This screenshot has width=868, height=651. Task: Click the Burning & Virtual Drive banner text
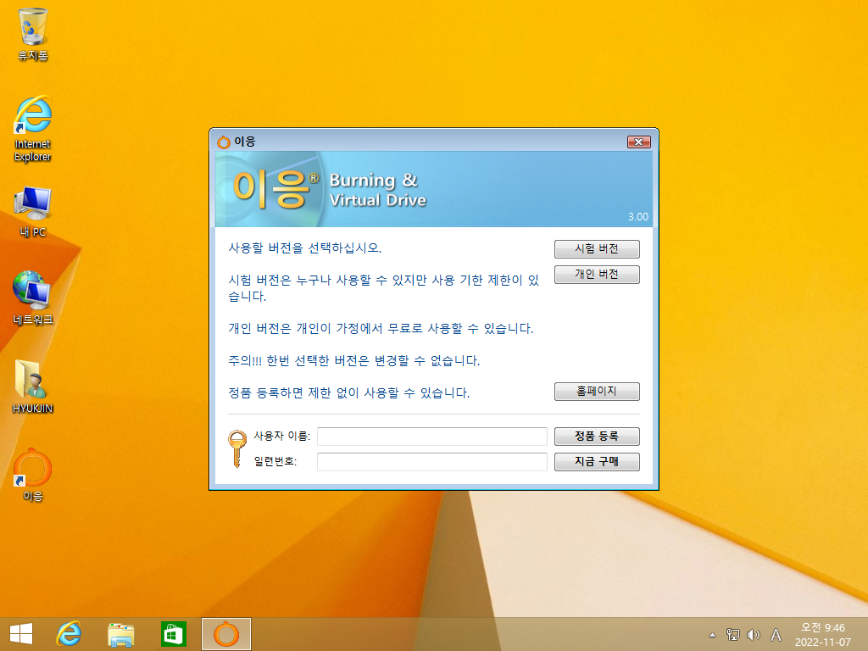point(377,190)
